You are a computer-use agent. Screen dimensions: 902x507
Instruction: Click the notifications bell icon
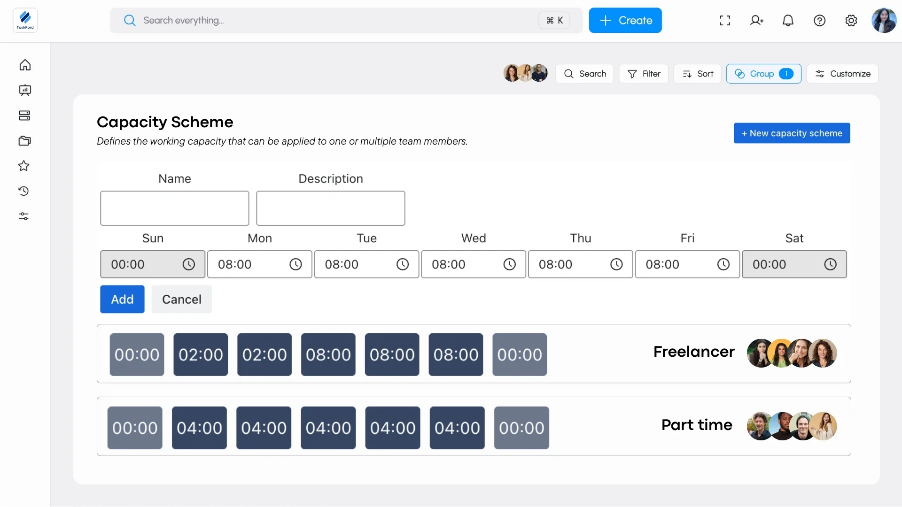click(788, 21)
